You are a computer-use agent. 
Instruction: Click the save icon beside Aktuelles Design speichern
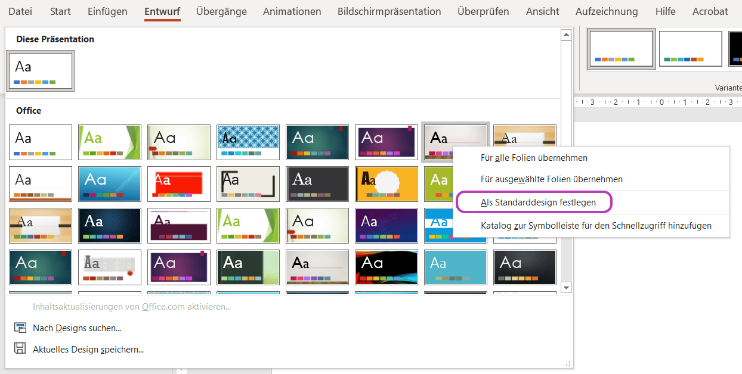[20, 350]
